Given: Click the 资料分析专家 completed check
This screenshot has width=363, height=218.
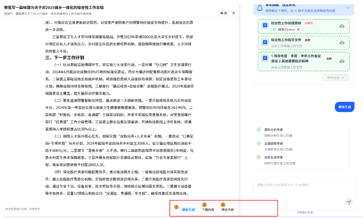Looking at the screenshot, I should (259, 130).
